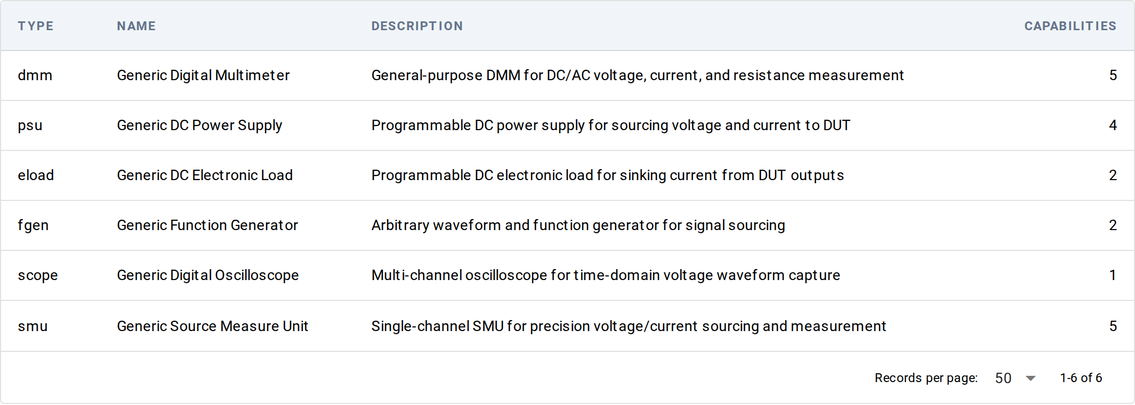Sort by the NAME column header
1135x405 pixels.
(x=136, y=26)
